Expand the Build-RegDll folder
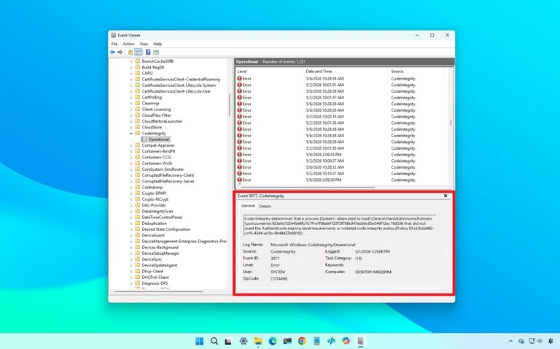This screenshot has width=560, height=349. pos(131,67)
